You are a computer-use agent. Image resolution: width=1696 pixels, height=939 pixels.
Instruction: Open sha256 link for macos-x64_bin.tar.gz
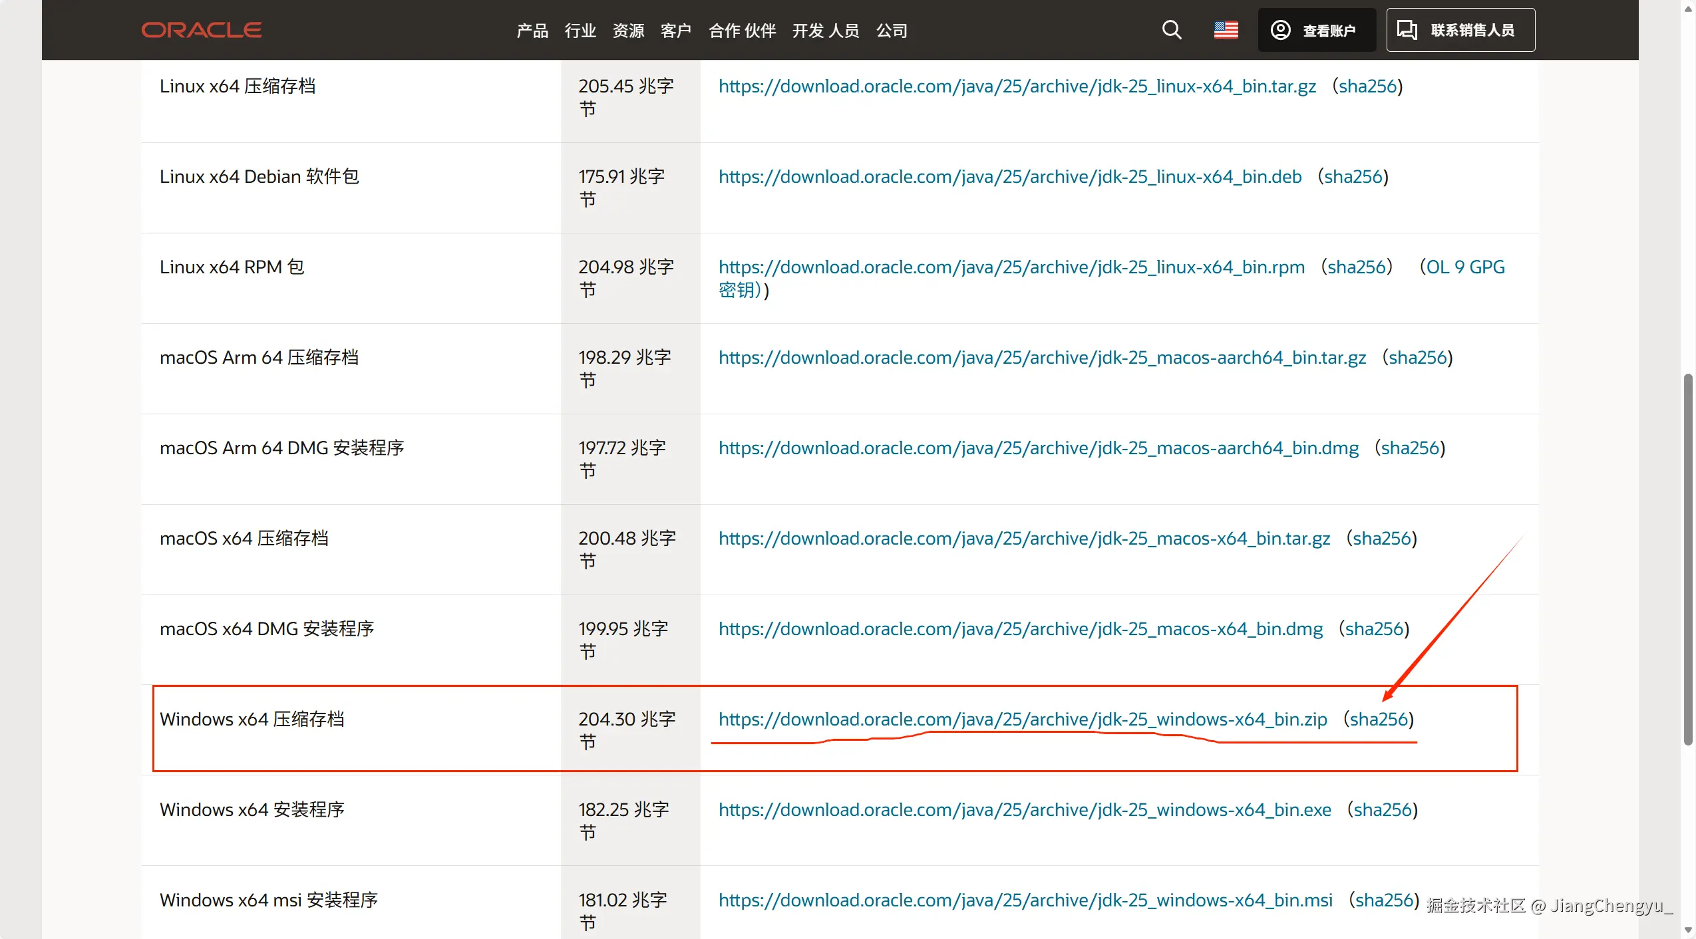(1381, 539)
